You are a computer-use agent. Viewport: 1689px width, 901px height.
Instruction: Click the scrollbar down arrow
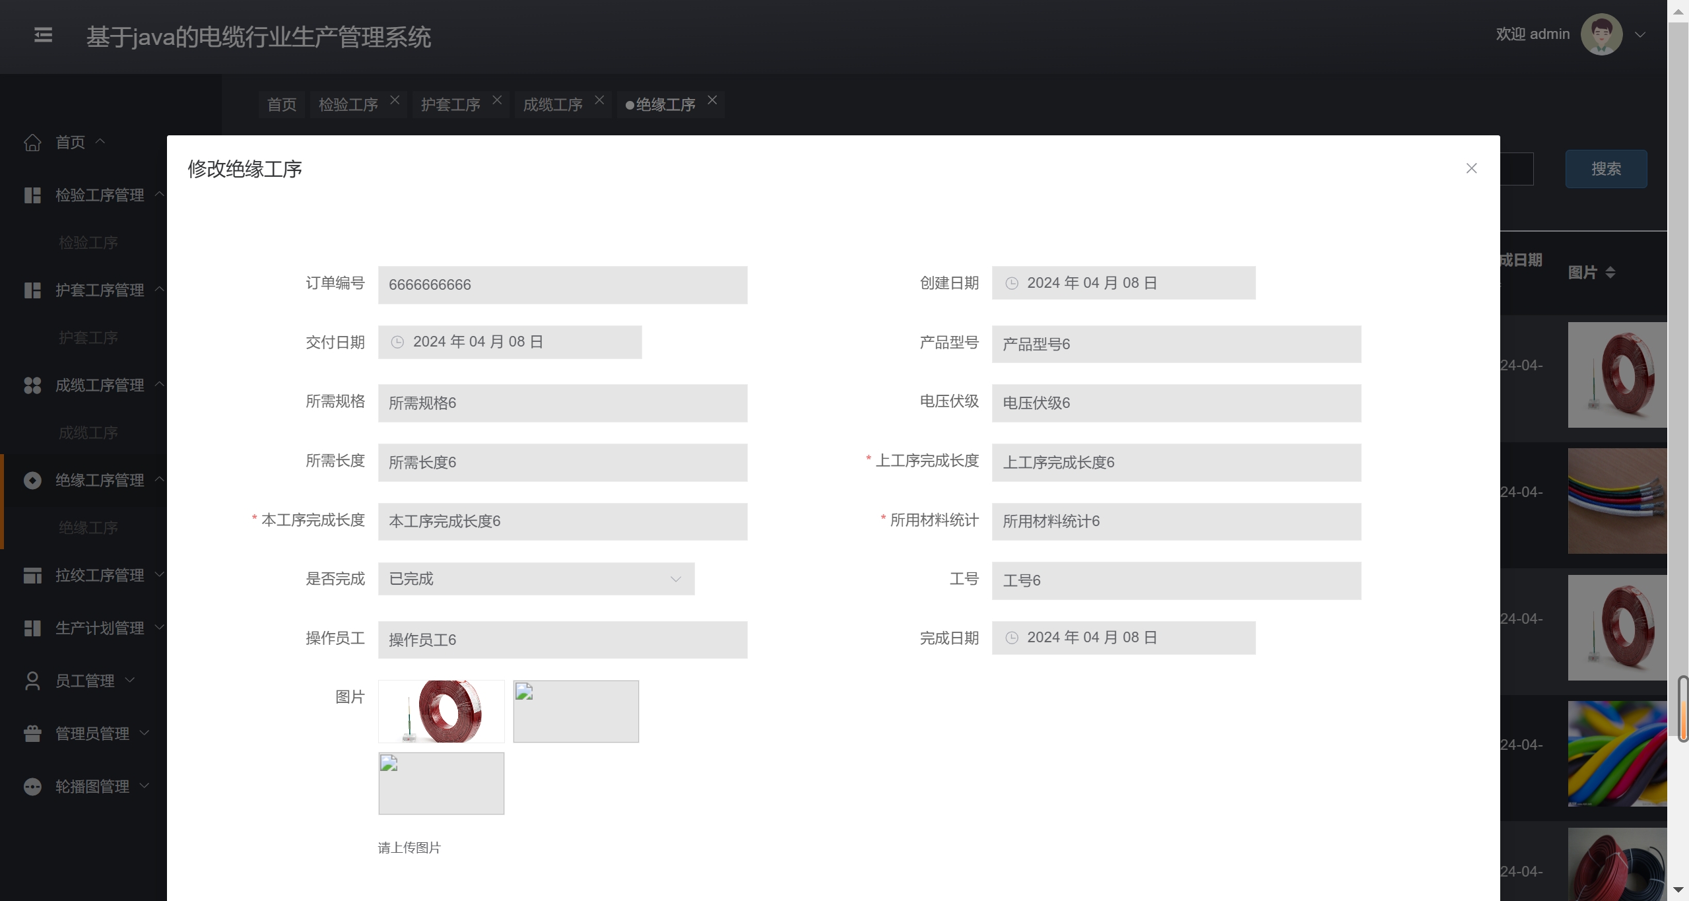1678,890
